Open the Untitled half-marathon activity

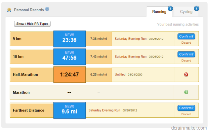coord(120,75)
